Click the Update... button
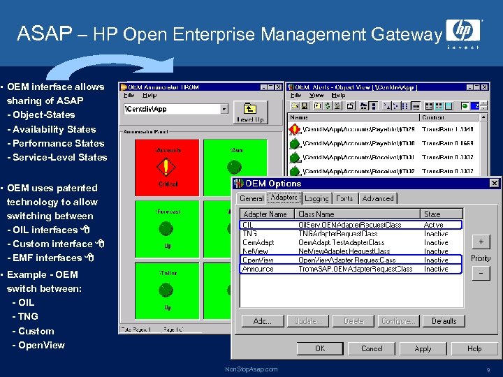Screen dimensions: 503x377 (x=307, y=321)
